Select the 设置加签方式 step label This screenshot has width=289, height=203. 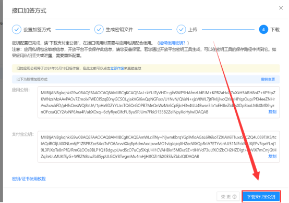tap(37, 30)
